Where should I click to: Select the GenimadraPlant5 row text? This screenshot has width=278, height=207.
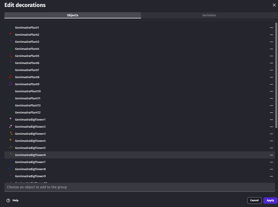27,56
